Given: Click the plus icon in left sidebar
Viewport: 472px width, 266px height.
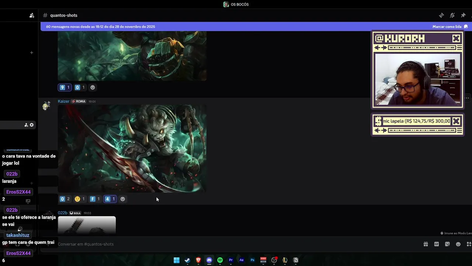Looking at the screenshot, I should click(x=31, y=52).
